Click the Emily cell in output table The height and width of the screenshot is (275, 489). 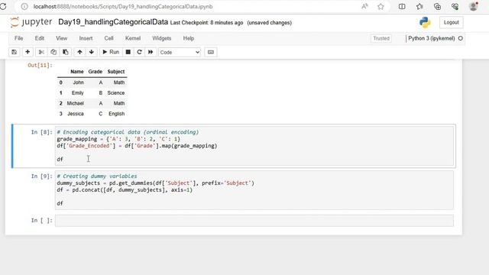click(78, 93)
